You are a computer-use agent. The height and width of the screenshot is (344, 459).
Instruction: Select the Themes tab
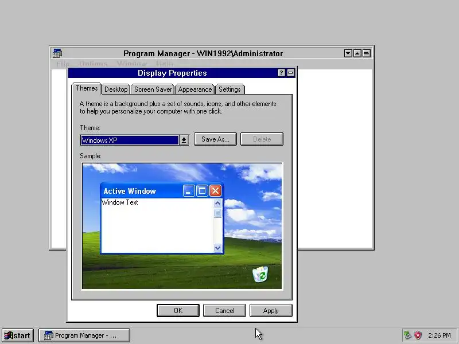[x=87, y=88]
